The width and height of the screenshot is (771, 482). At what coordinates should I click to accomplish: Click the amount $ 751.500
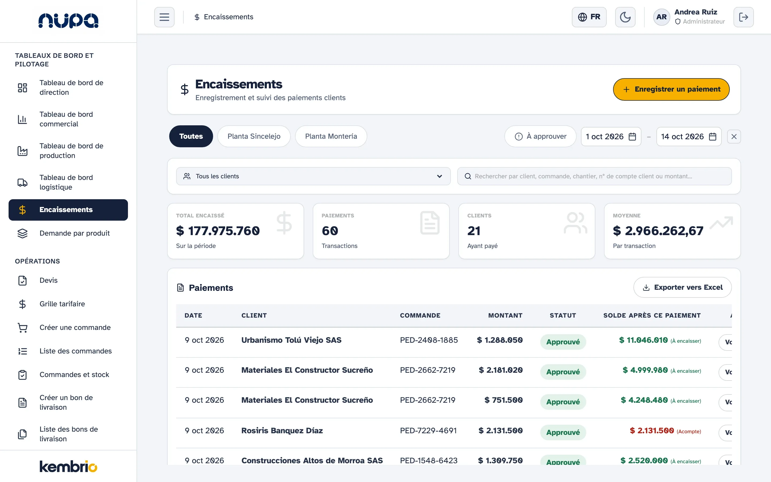503,400
